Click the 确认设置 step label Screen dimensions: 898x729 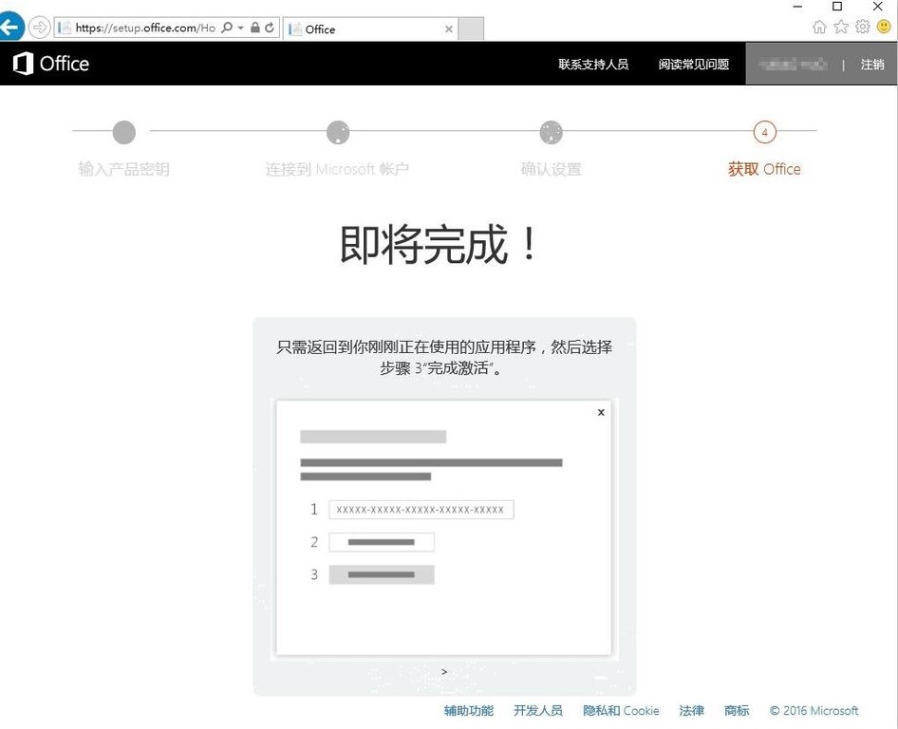pos(551,169)
